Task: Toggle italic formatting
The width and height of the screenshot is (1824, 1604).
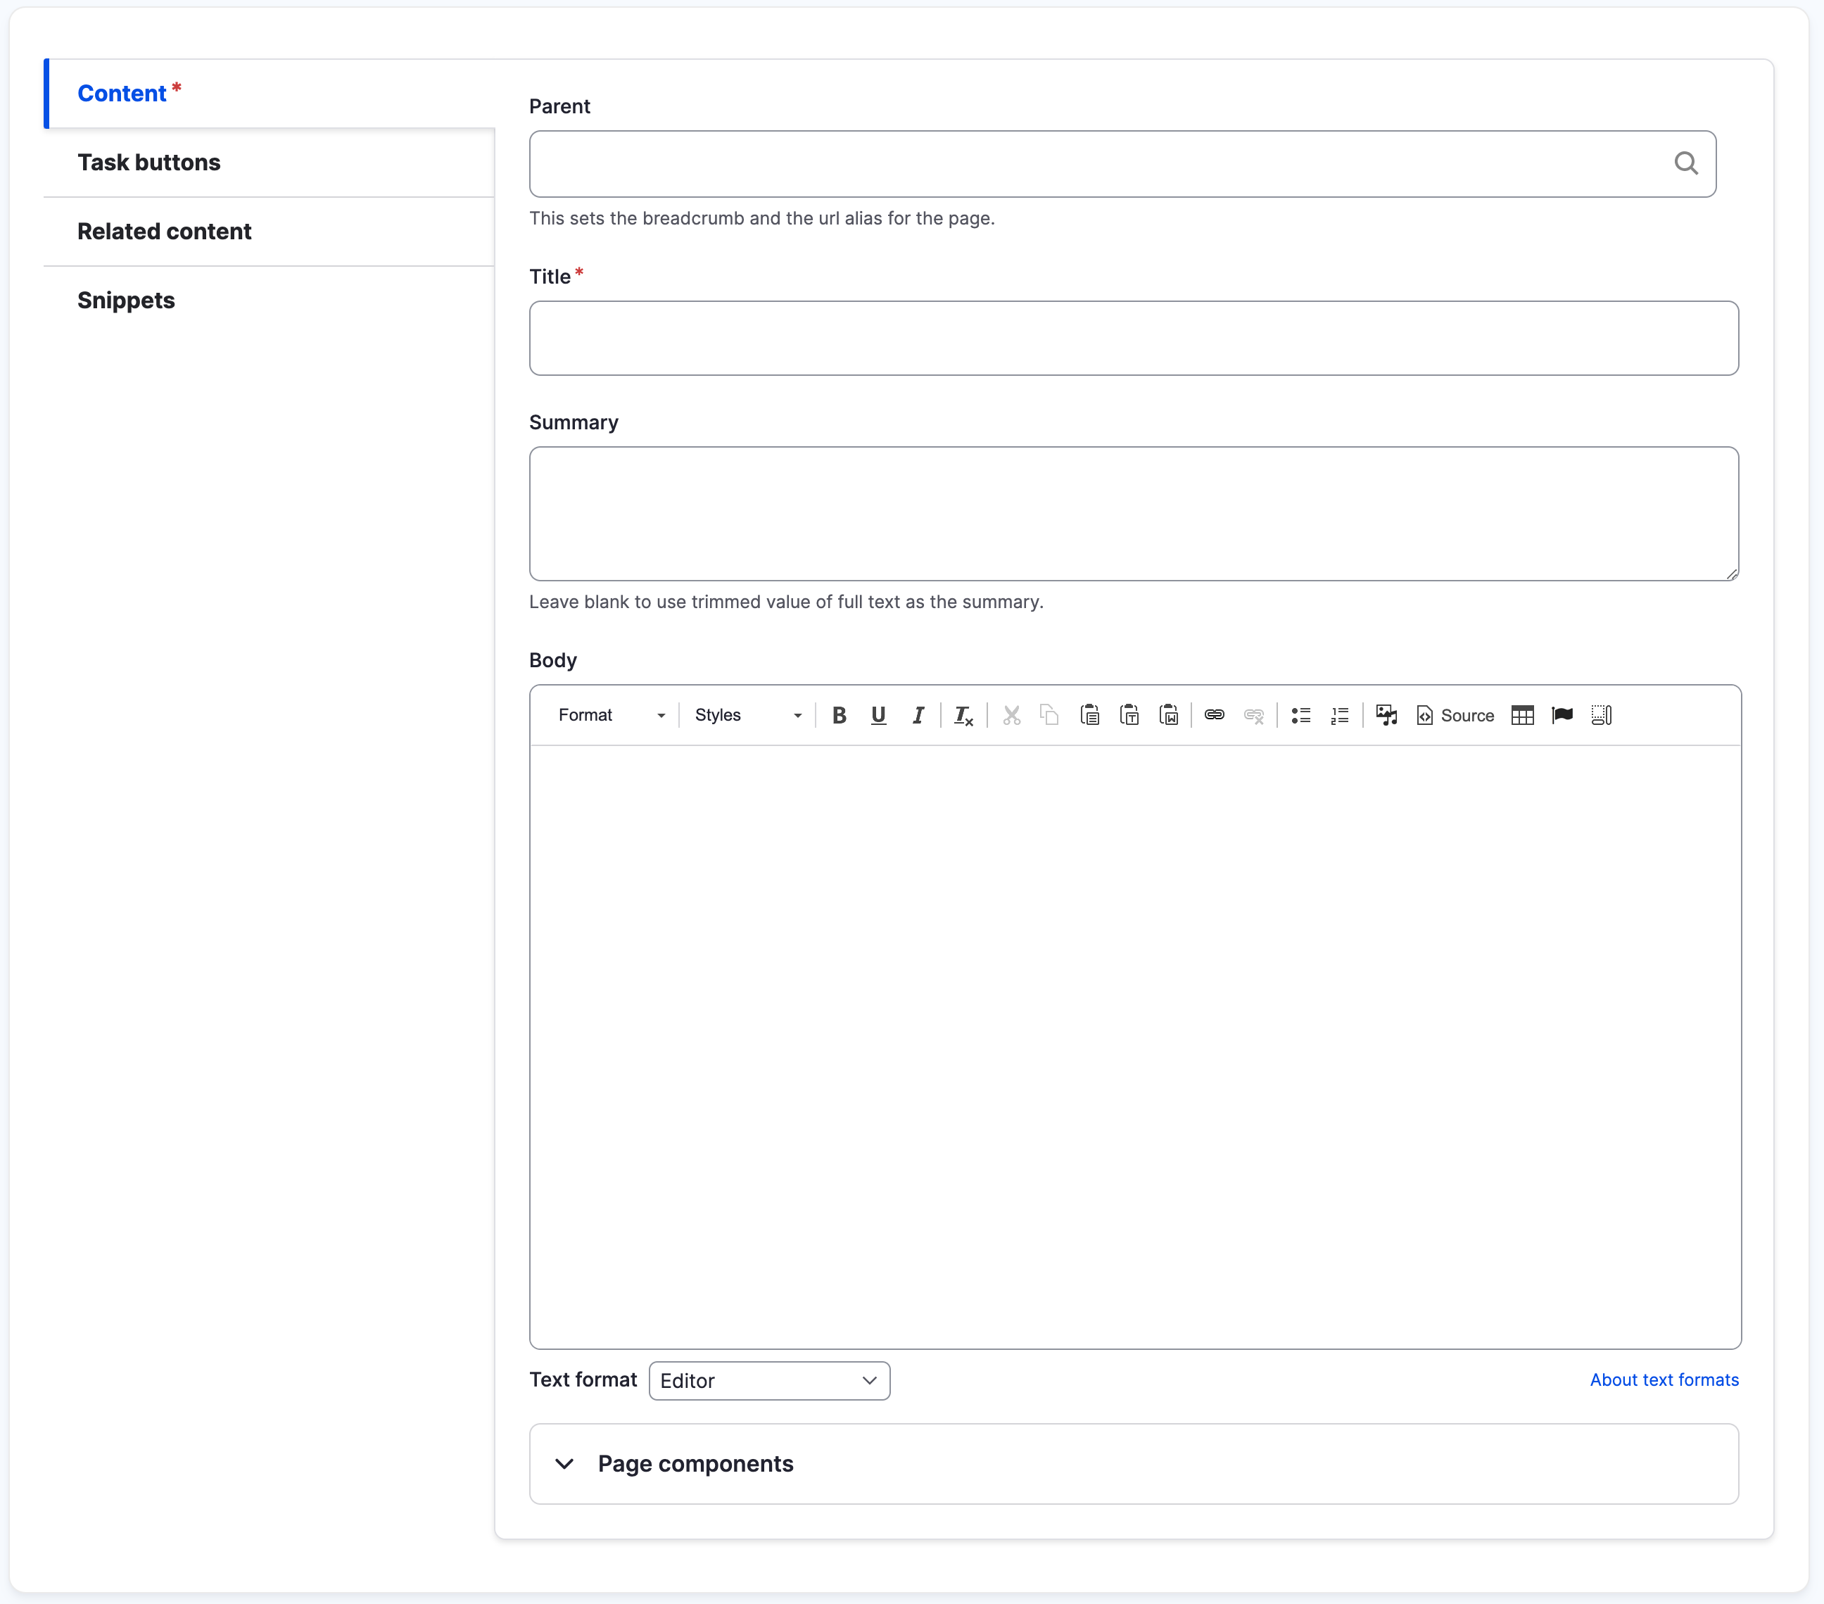Action: point(918,715)
